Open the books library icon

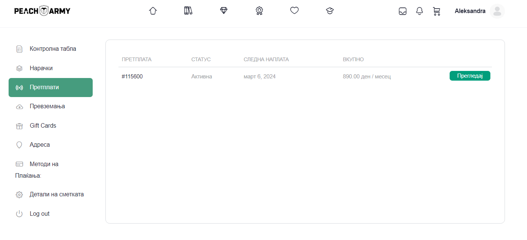point(188,11)
